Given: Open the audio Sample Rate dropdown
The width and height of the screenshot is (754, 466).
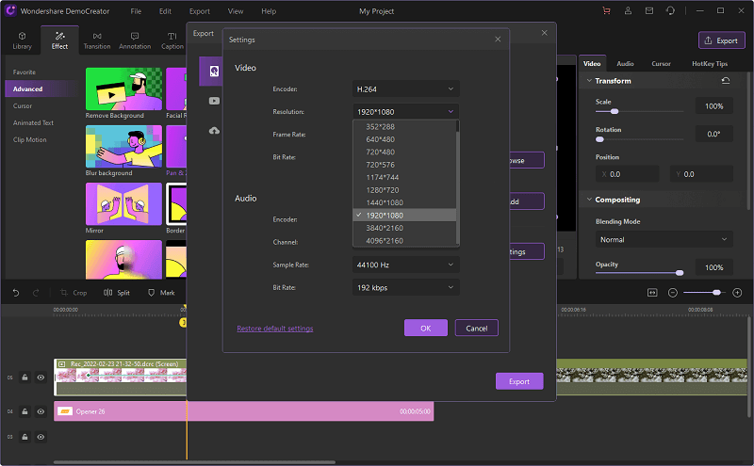Looking at the screenshot, I should pyautogui.click(x=406, y=265).
